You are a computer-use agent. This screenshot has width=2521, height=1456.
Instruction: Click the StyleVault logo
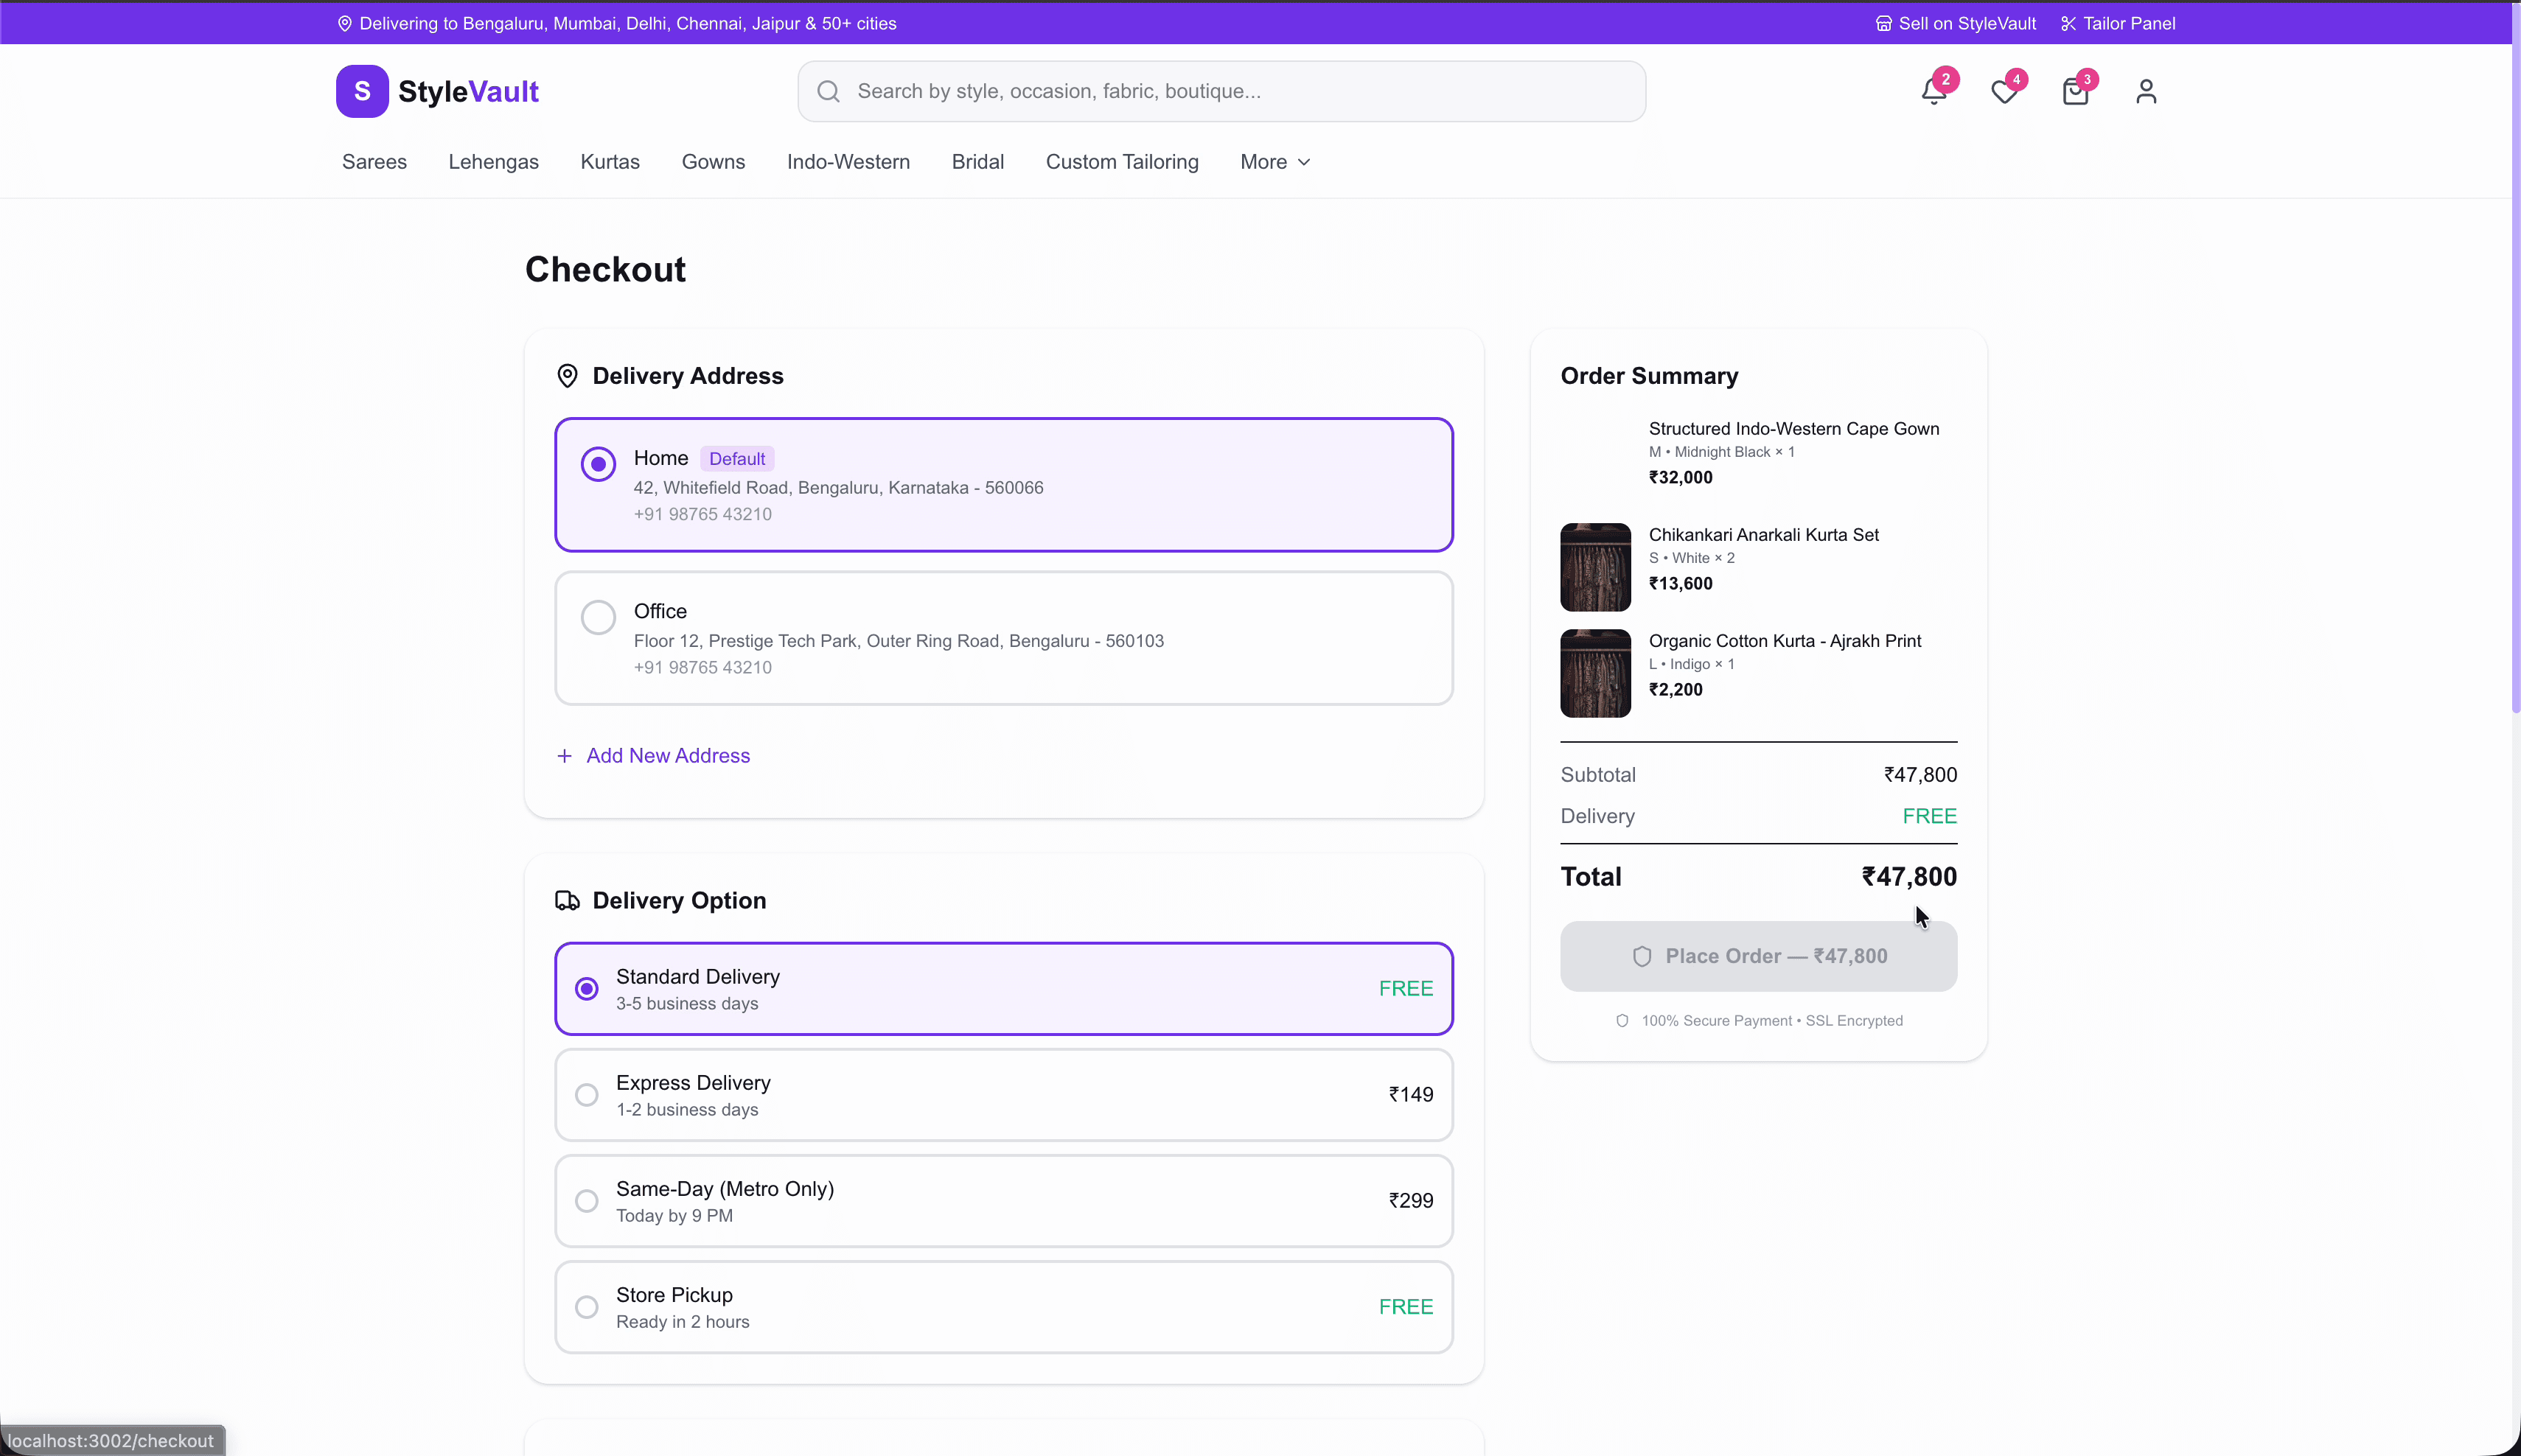coord(437,91)
